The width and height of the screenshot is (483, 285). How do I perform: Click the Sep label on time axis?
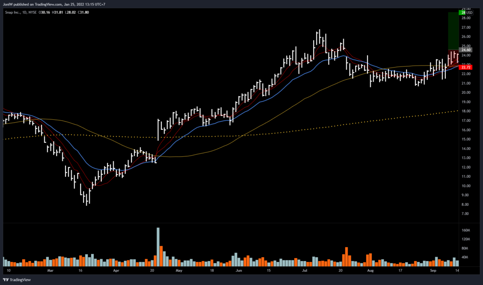[433, 271]
